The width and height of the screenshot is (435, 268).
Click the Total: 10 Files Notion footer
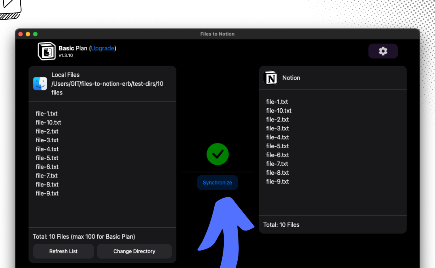tap(281, 225)
